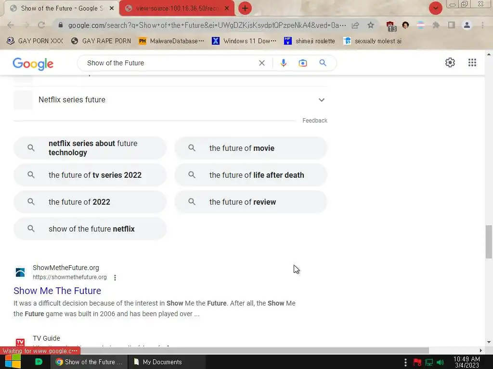Search the future of 2022 suggestion
The image size is (493, 369).
pyautogui.click(x=90, y=202)
